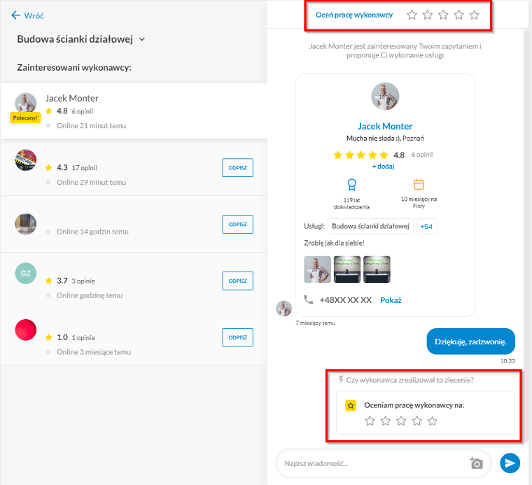Select the first star in the top rating bar
This screenshot has height=485, width=532.
pyautogui.click(x=412, y=15)
